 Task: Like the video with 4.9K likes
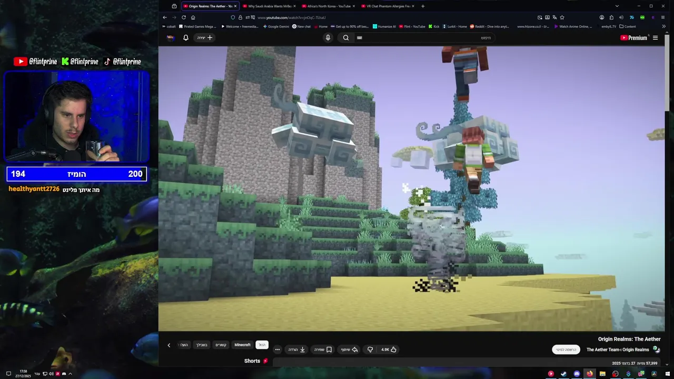point(389,350)
